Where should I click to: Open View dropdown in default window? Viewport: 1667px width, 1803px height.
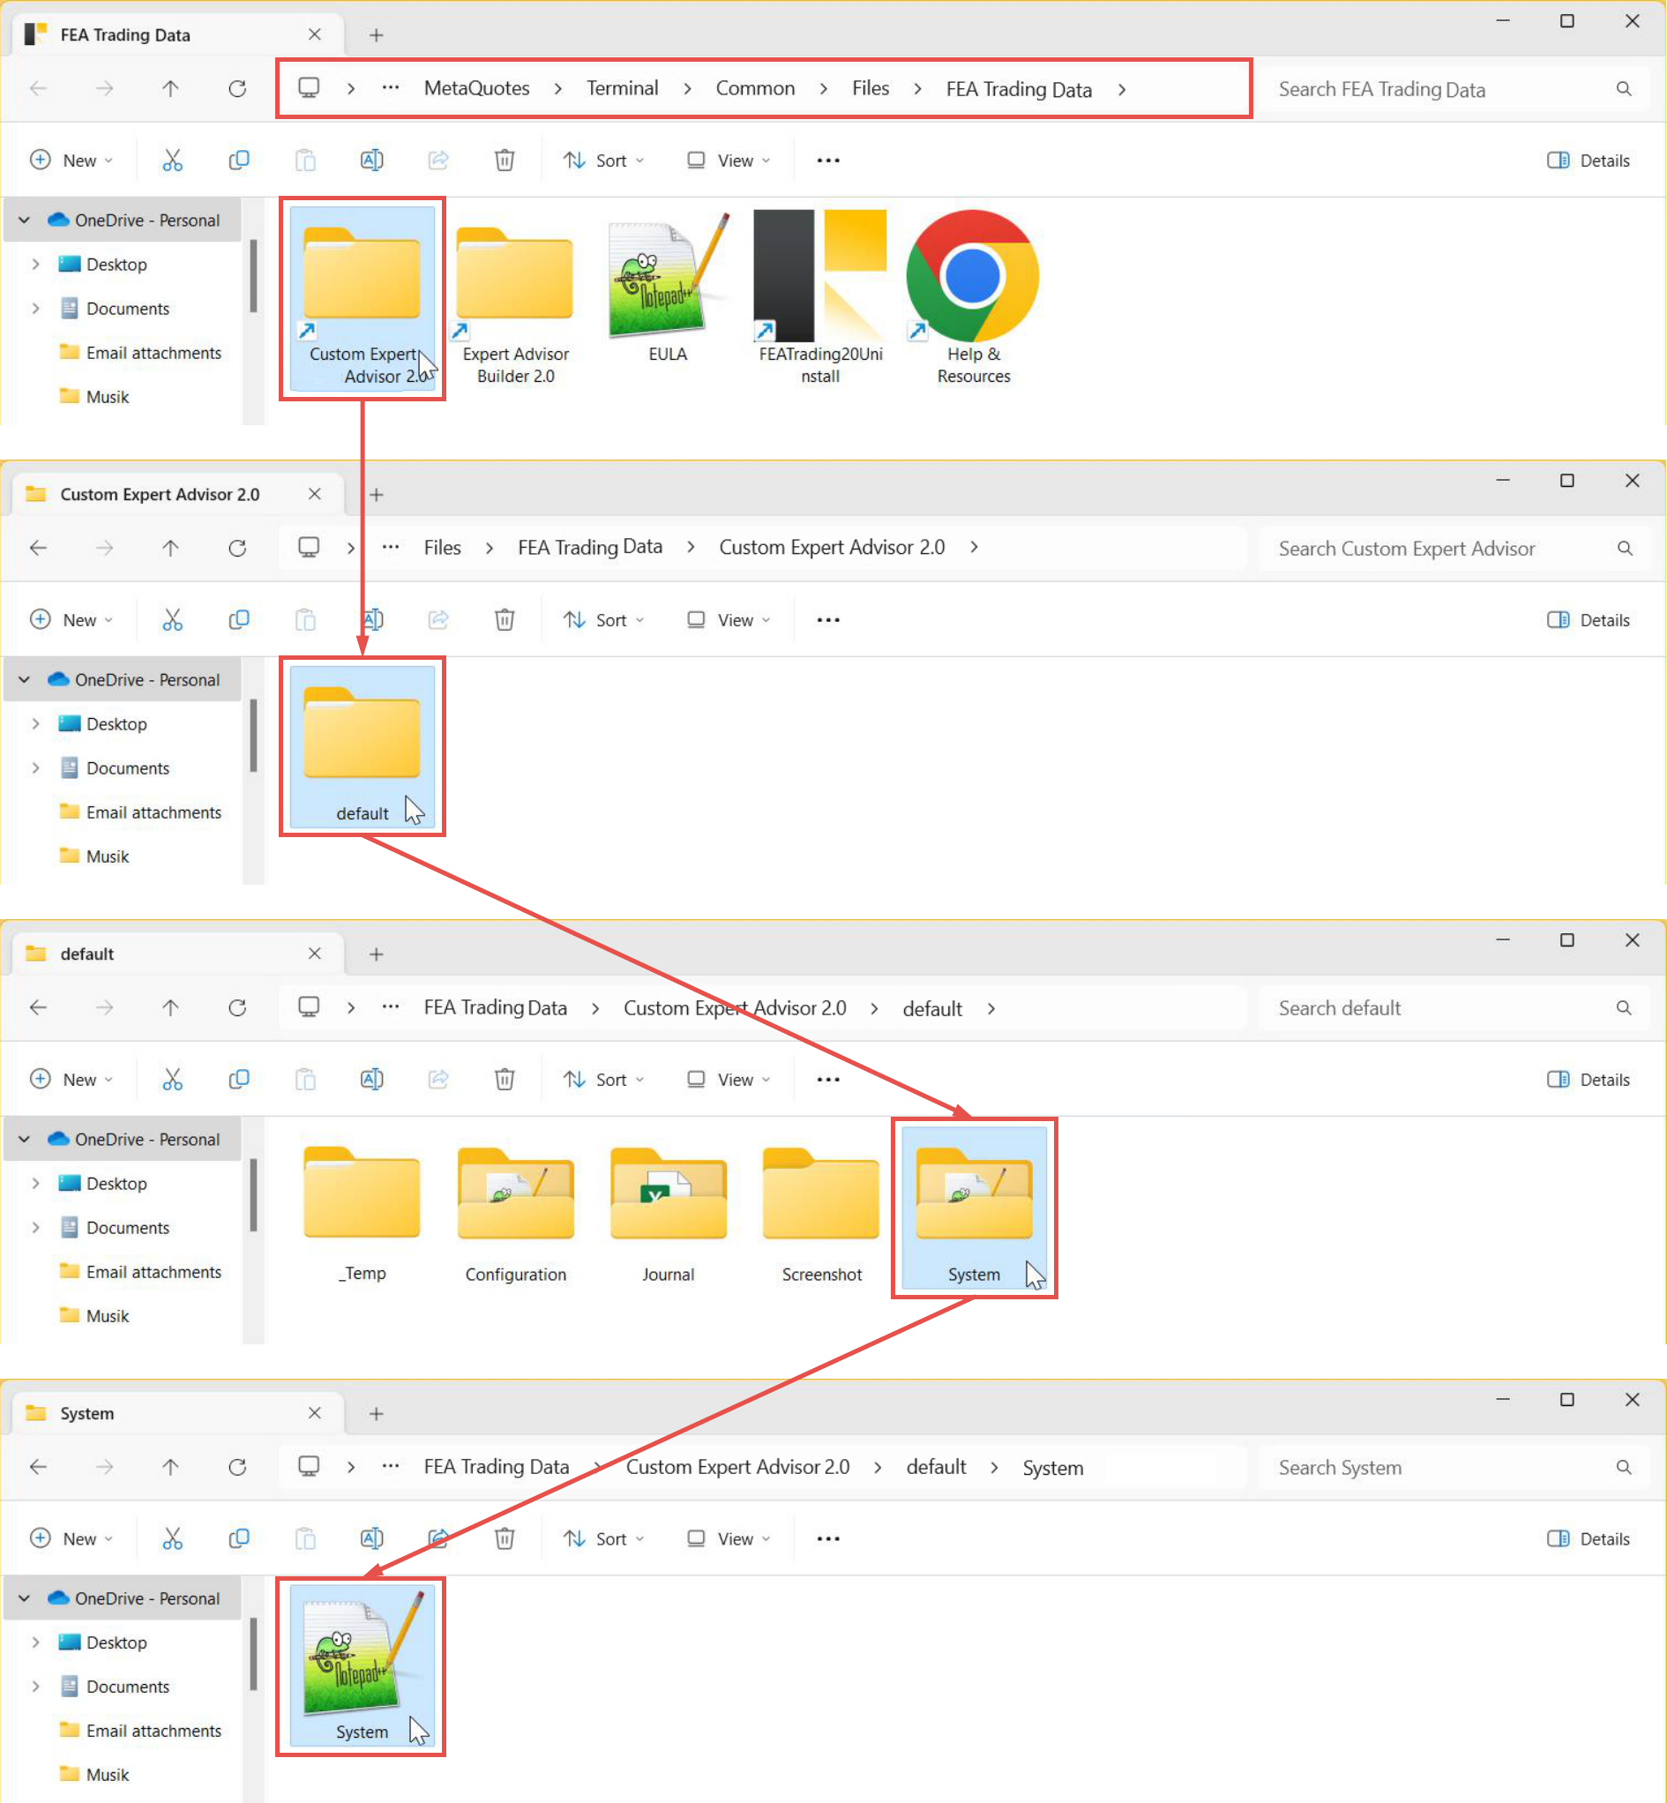point(729,1079)
